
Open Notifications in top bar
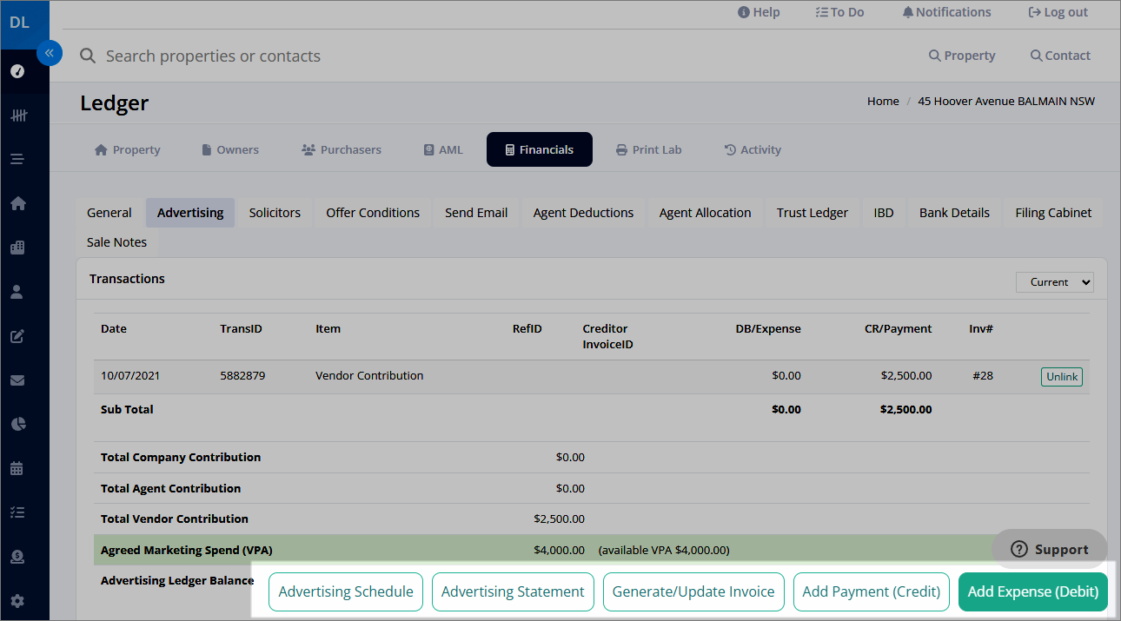946,12
